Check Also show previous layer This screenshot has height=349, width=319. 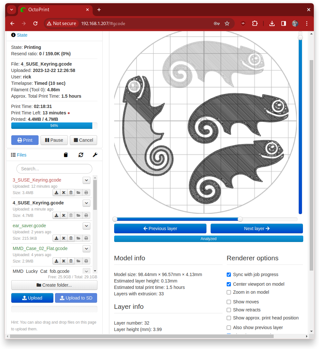(x=229, y=327)
